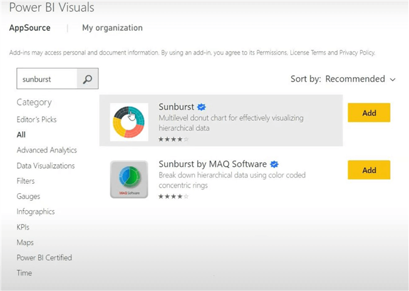
Task: Open the Sunburst donut chart thumbnail
Action: 129,122
